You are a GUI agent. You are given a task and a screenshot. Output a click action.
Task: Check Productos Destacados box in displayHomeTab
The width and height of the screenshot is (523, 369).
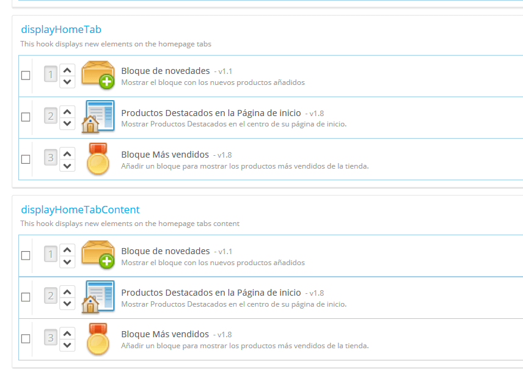[x=26, y=117]
